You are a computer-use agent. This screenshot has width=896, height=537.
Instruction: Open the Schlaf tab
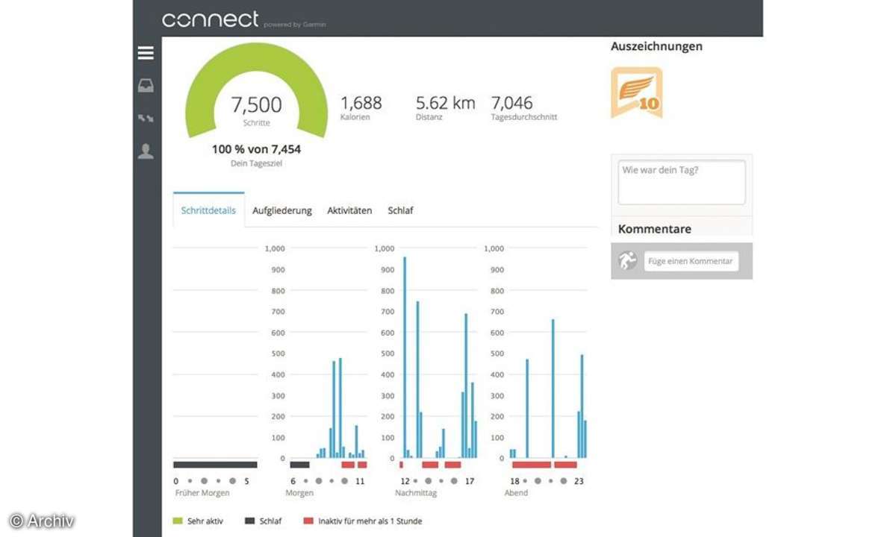(x=400, y=210)
